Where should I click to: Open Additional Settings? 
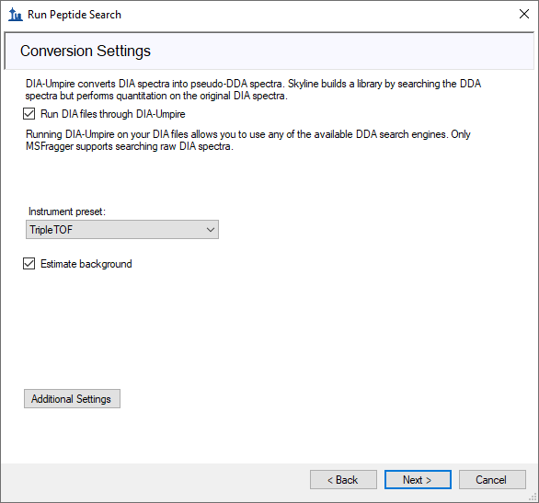coord(72,398)
